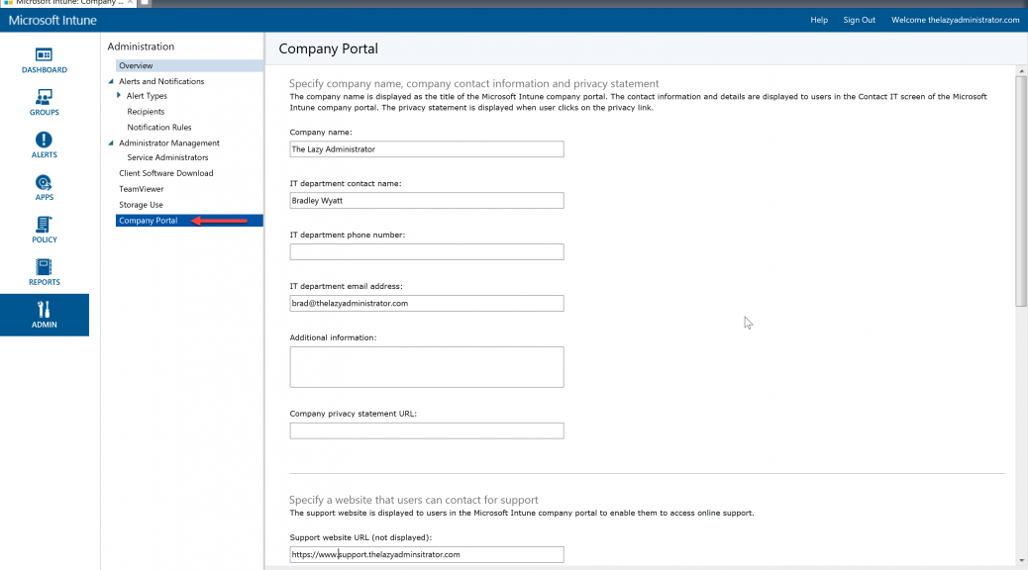The height and width of the screenshot is (570, 1028).
Task: Click the Microsoft Intune logo text
Action: pos(52,21)
